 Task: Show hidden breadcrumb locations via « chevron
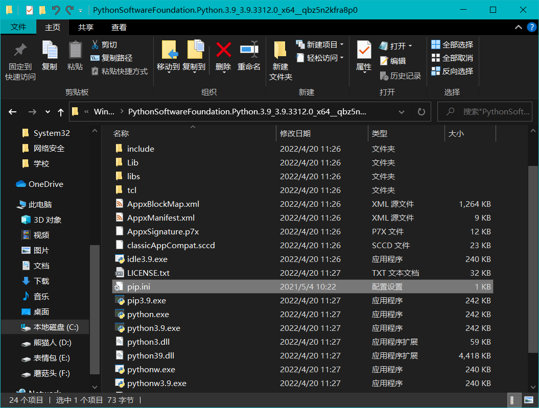click(86, 112)
